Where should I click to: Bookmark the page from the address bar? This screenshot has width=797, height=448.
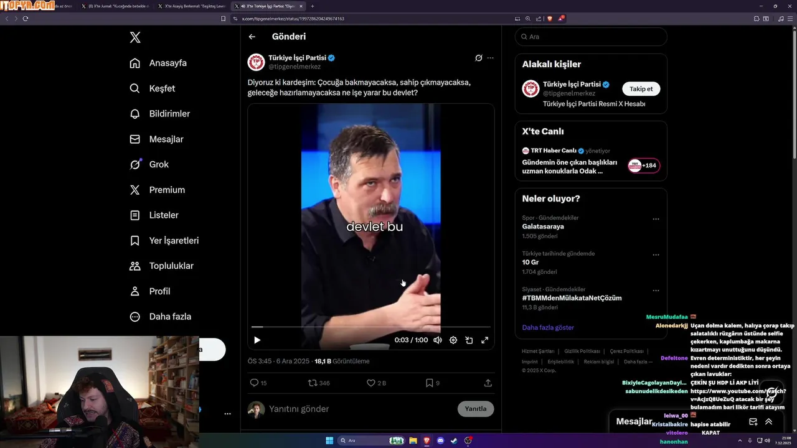[224, 19]
